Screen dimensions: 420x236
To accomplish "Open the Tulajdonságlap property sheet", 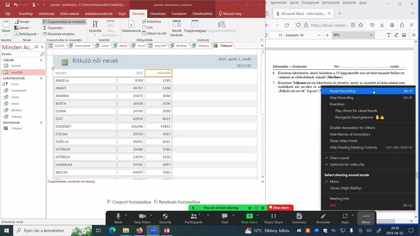I will 195,27.
